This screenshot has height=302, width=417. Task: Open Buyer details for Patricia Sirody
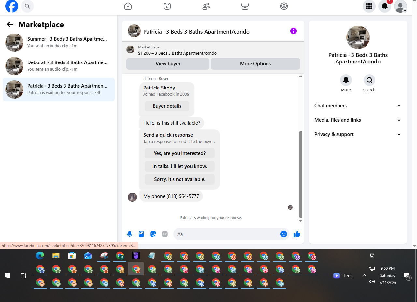click(167, 106)
